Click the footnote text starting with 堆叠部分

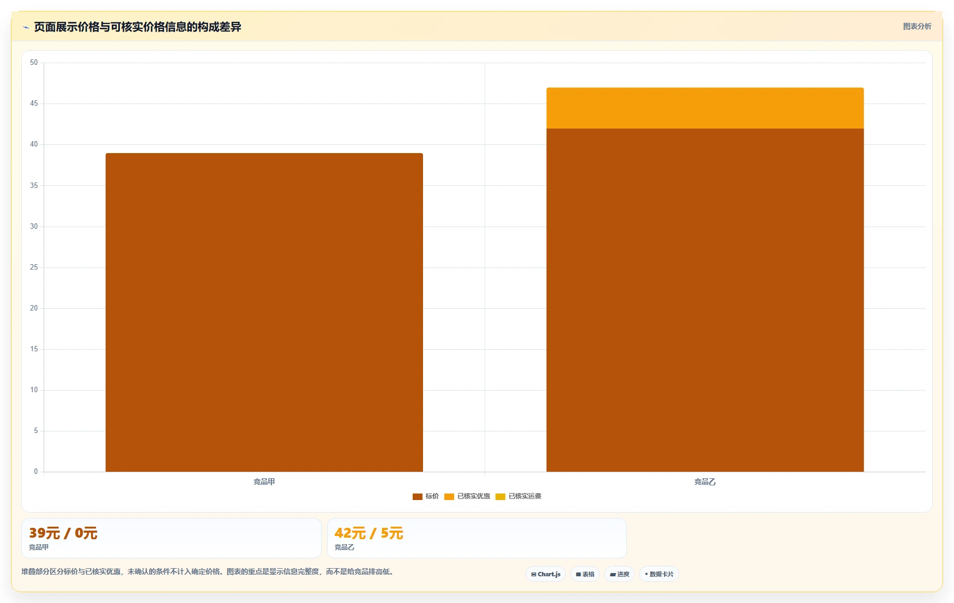(x=207, y=571)
